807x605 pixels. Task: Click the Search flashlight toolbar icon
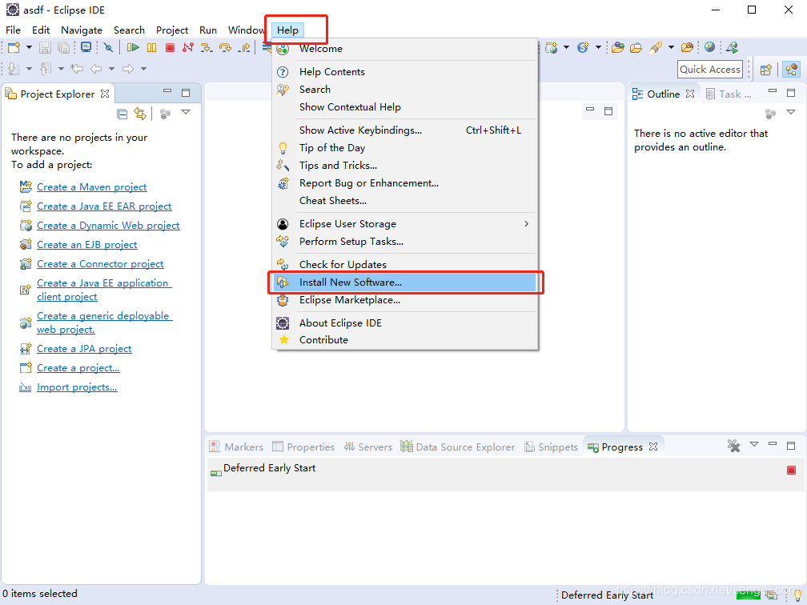coord(655,48)
